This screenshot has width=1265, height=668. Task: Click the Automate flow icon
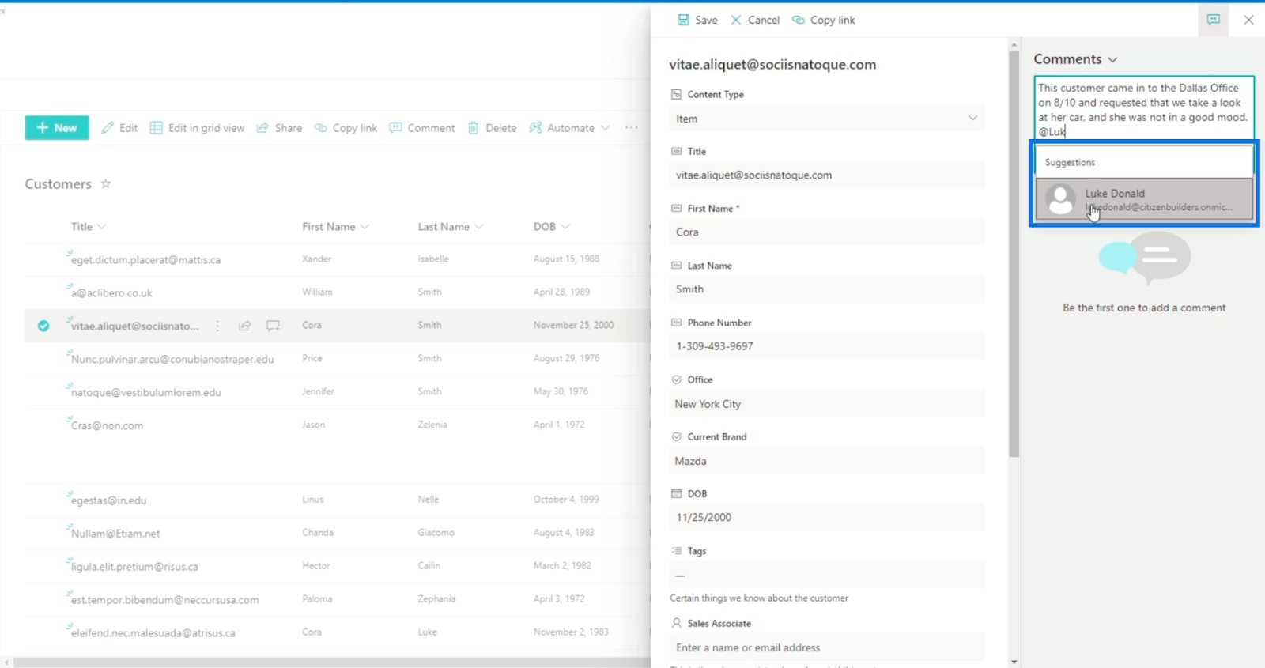[x=535, y=128]
